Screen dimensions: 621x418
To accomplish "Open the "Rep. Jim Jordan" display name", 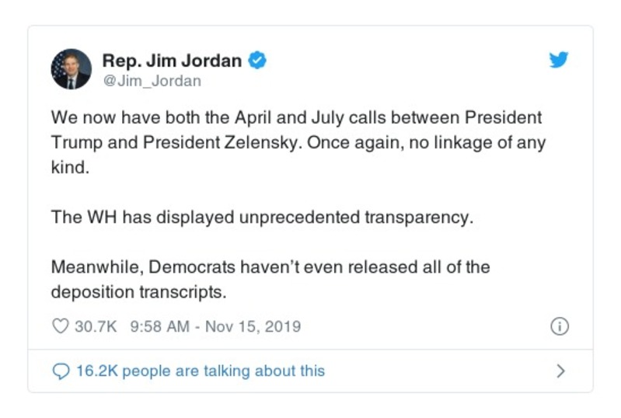I will tap(173, 61).
